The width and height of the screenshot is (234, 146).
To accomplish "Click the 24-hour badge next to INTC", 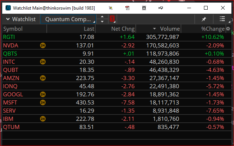I will tap(43, 62).
